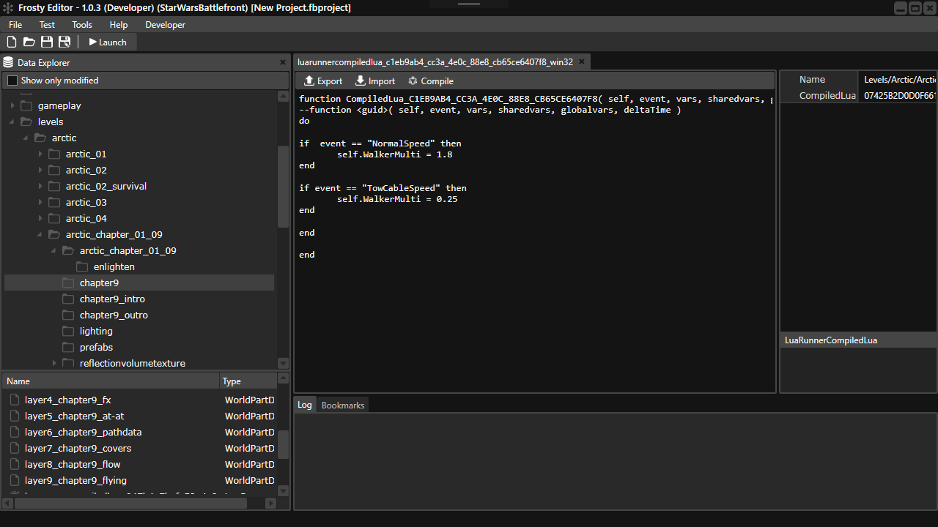Select the prefabs folder
The width and height of the screenshot is (938, 527).
[x=96, y=348]
